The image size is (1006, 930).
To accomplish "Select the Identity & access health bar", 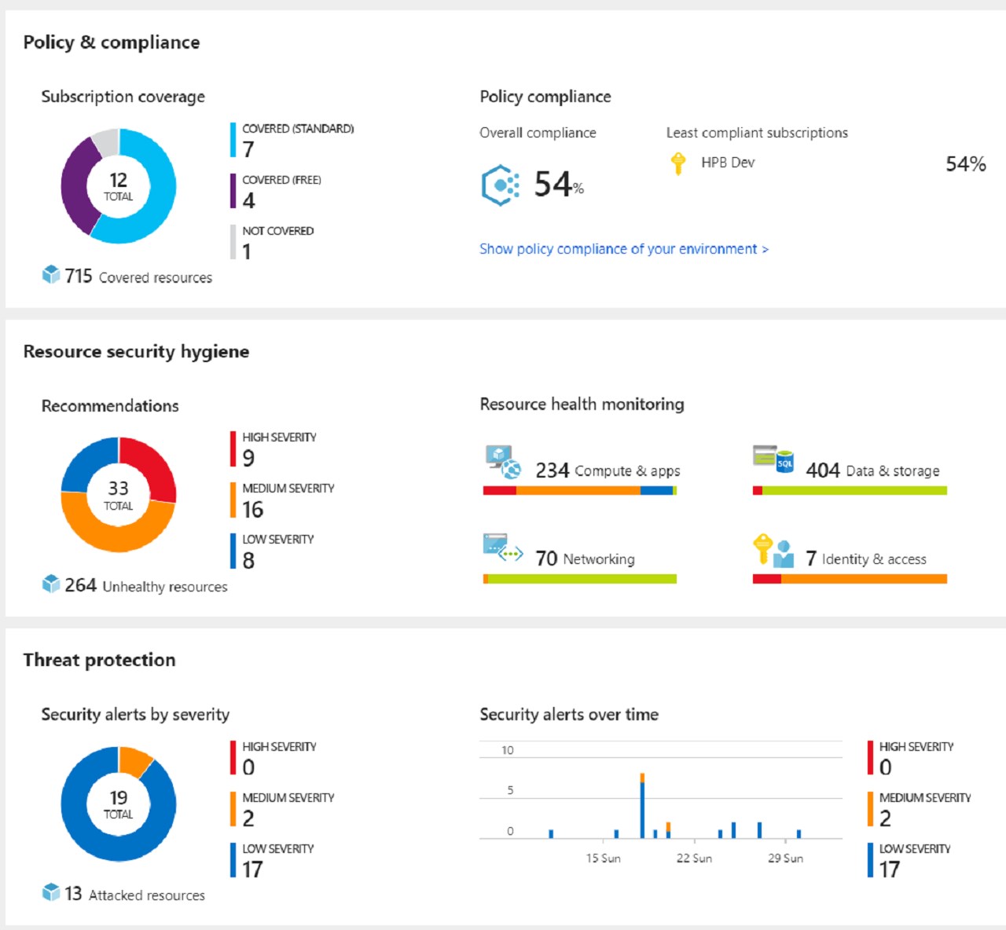I will (x=850, y=579).
